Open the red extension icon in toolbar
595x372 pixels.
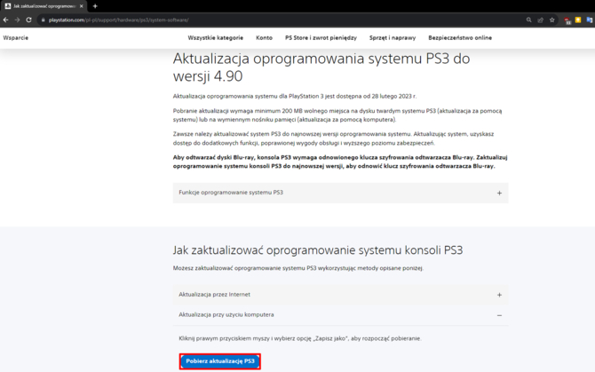coord(567,20)
